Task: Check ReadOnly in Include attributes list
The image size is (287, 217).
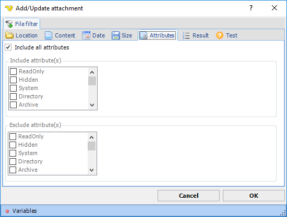Action: [13, 71]
